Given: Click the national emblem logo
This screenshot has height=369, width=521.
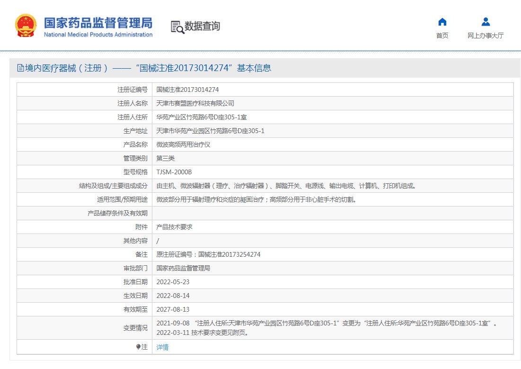Looking at the screenshot, I should pos(26,25).
